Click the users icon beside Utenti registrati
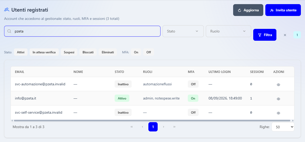The height and width of the screenshot is (142, 305). [x=7, y=10]
